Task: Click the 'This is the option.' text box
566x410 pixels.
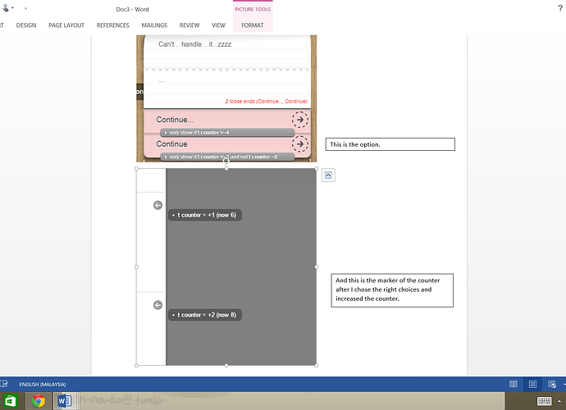Action: (390, 144)
